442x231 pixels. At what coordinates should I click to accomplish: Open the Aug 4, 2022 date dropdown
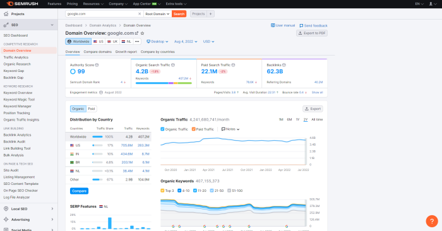point(186,42)
